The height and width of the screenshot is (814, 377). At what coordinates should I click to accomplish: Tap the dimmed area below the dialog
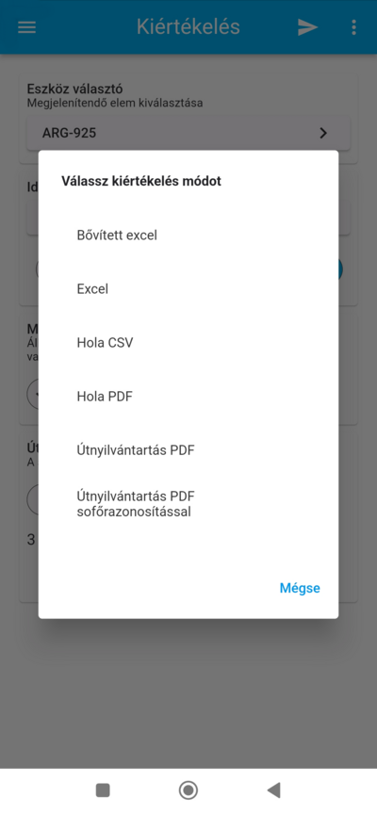point(188,691)
